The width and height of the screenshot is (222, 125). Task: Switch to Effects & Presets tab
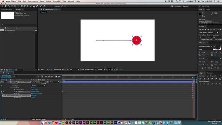tap(7, 9)
